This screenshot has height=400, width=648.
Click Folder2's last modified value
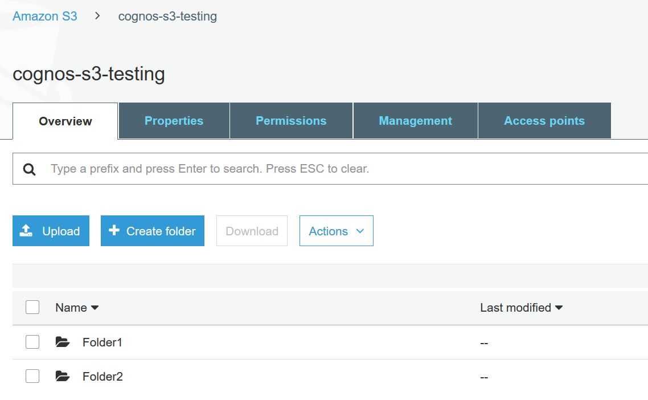click(x=485, y=377)
